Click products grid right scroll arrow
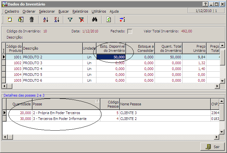This screenshot has width=227, height=153. [x=217, y=86]
